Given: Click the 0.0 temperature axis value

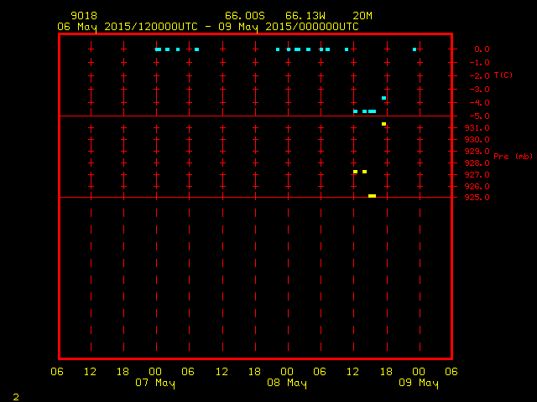Looking at the screenshot, I should tap(482, 49).
